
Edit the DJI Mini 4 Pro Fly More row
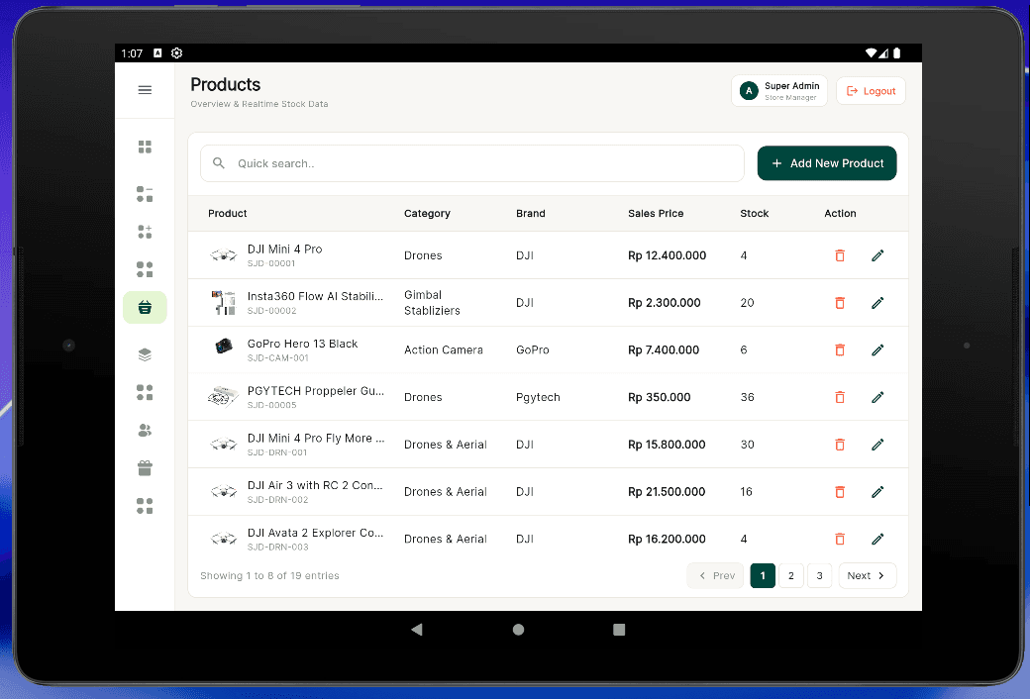[877, 445]
